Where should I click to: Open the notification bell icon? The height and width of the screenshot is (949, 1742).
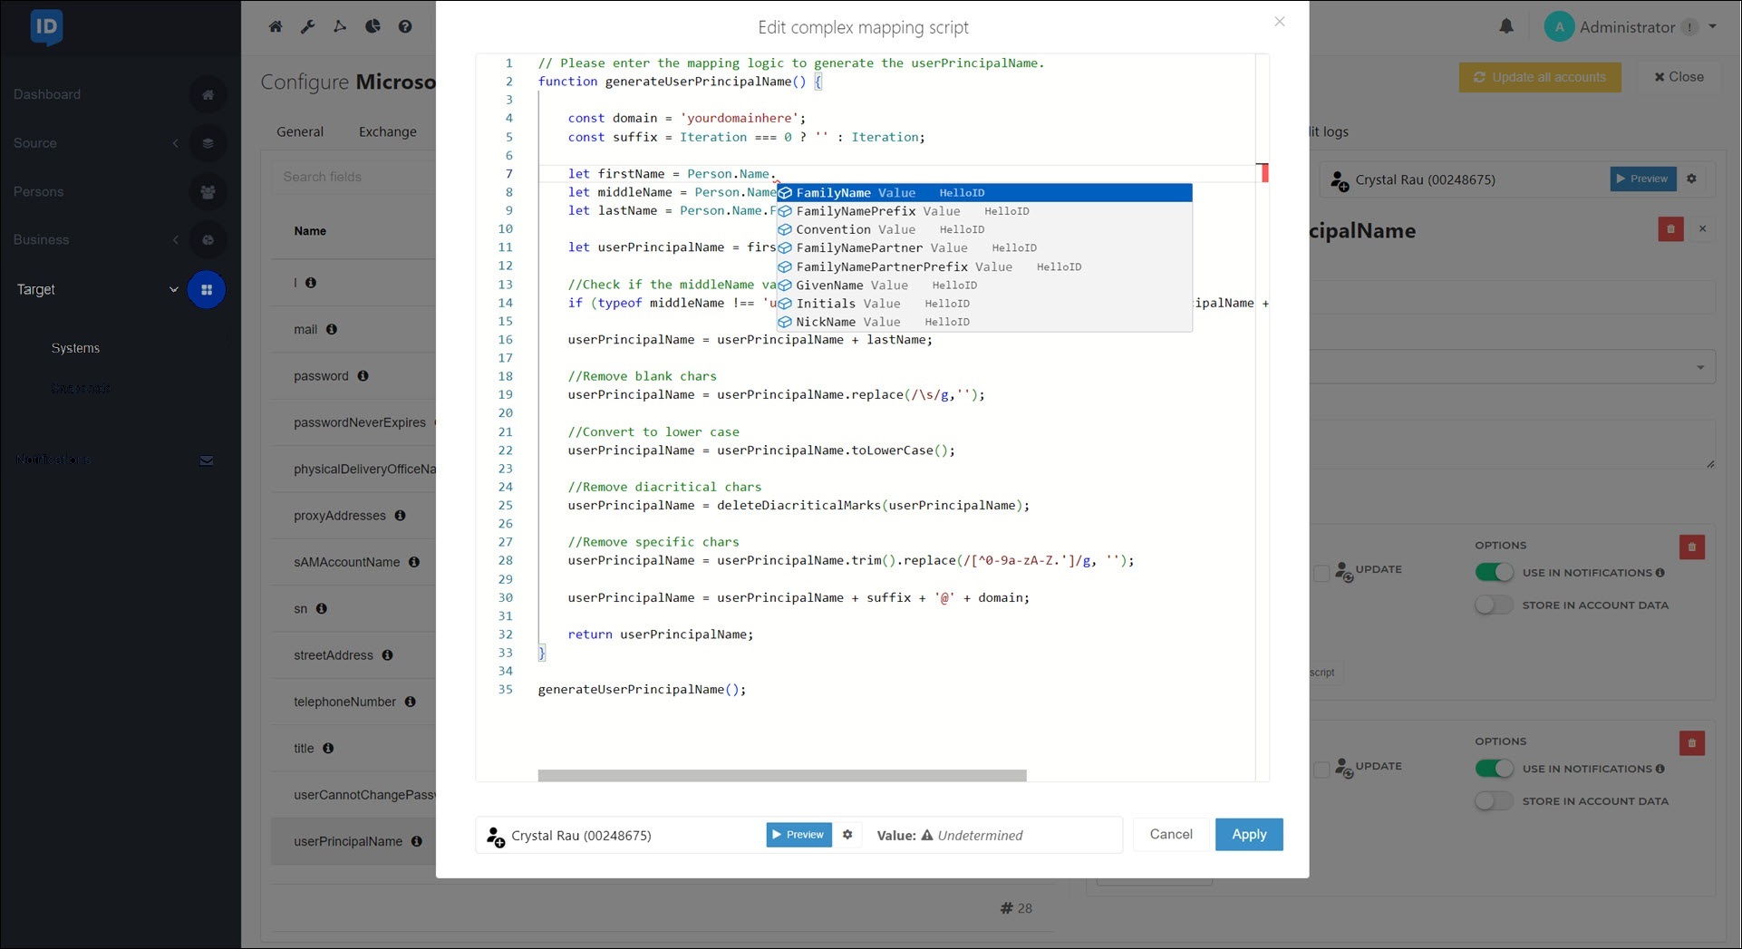pos(1506,26)
